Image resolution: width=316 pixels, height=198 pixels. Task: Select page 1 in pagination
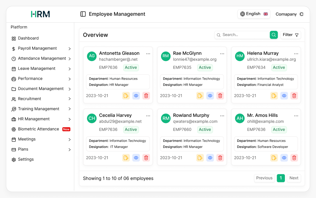click(281, 178)
